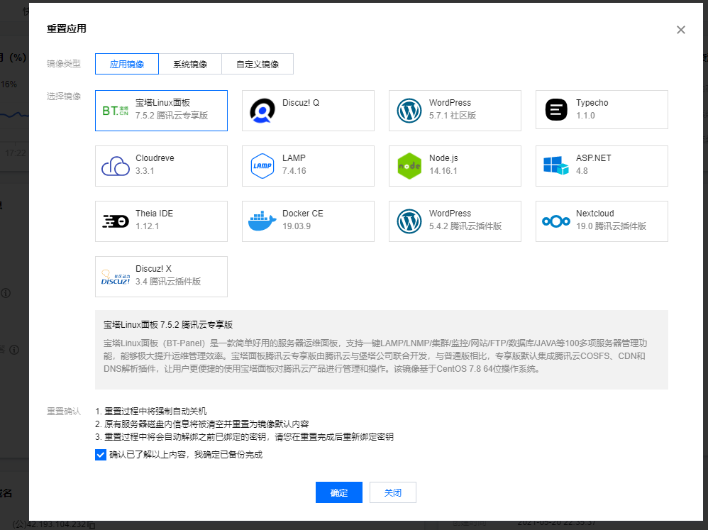Select the 宝塔Linux面板 BT.CN logo
This screenshot has width=708, height=530.
116,111
